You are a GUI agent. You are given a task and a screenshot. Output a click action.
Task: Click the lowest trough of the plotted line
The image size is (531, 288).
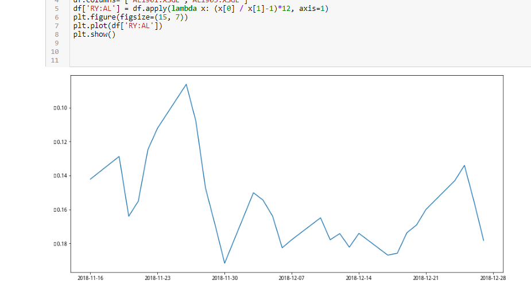pyautogui.click(x=224, y=263)
